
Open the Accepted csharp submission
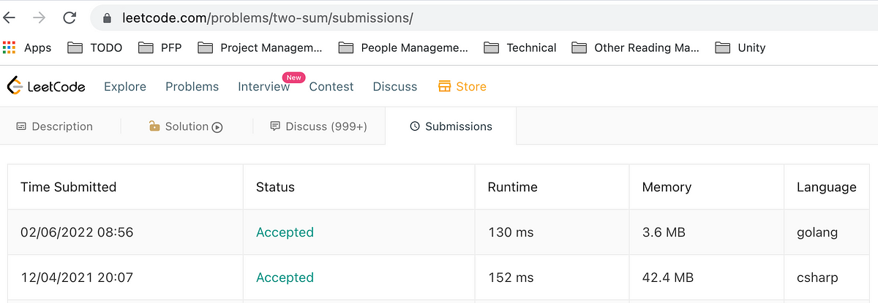click(x=285, y=277)
